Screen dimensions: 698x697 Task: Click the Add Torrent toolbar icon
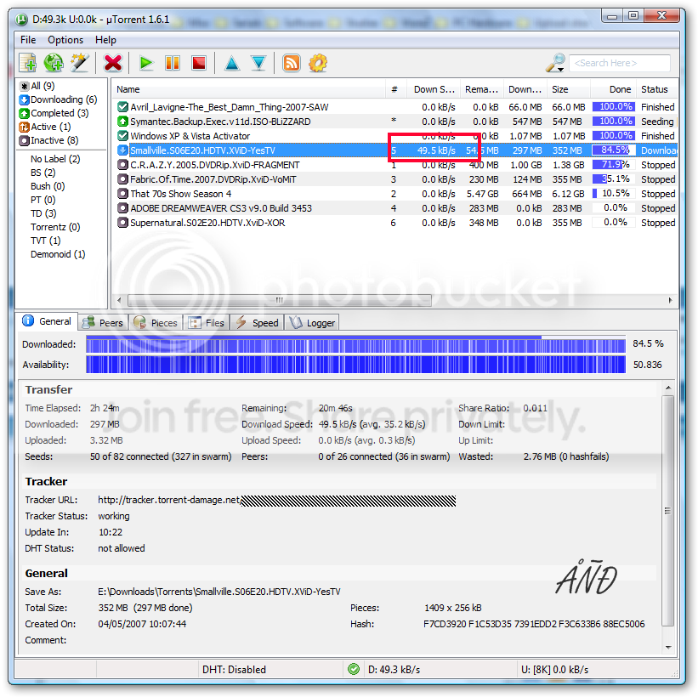[x=27, y=63]
